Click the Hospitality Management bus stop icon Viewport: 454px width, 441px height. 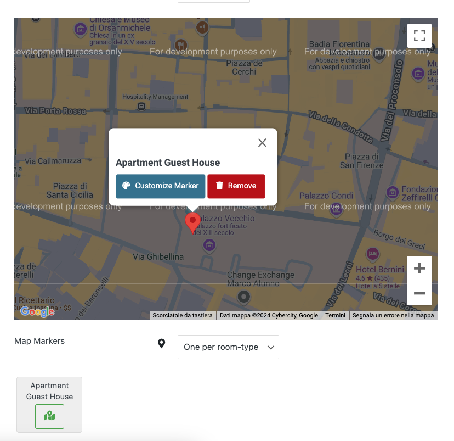pos(141,107)
